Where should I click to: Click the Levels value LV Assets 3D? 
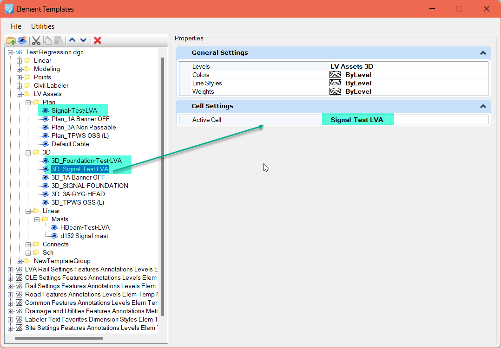pos(352,67)
